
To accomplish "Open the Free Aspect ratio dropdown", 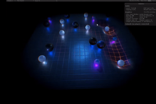I will (25, 1).
